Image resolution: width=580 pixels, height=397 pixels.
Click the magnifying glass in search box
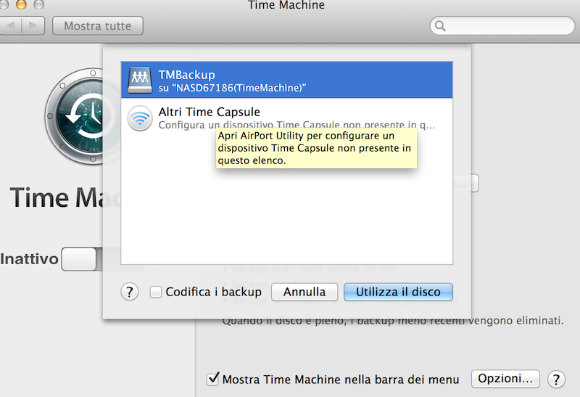[x=441, y=27]
